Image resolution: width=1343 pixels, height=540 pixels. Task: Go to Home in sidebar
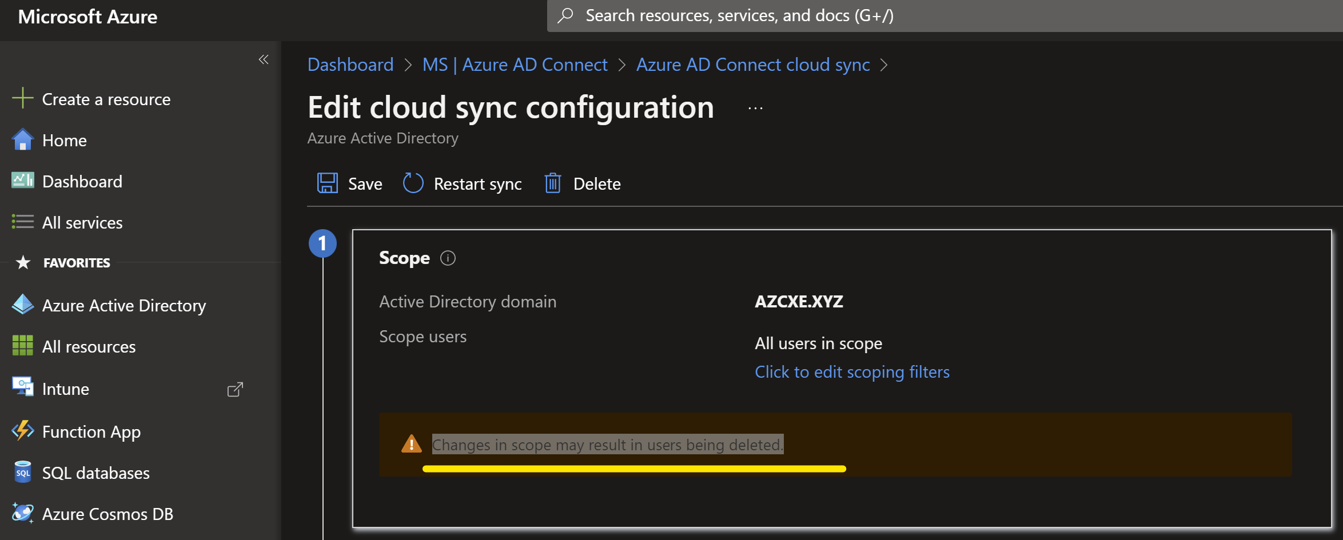click(x=65, y=141)
